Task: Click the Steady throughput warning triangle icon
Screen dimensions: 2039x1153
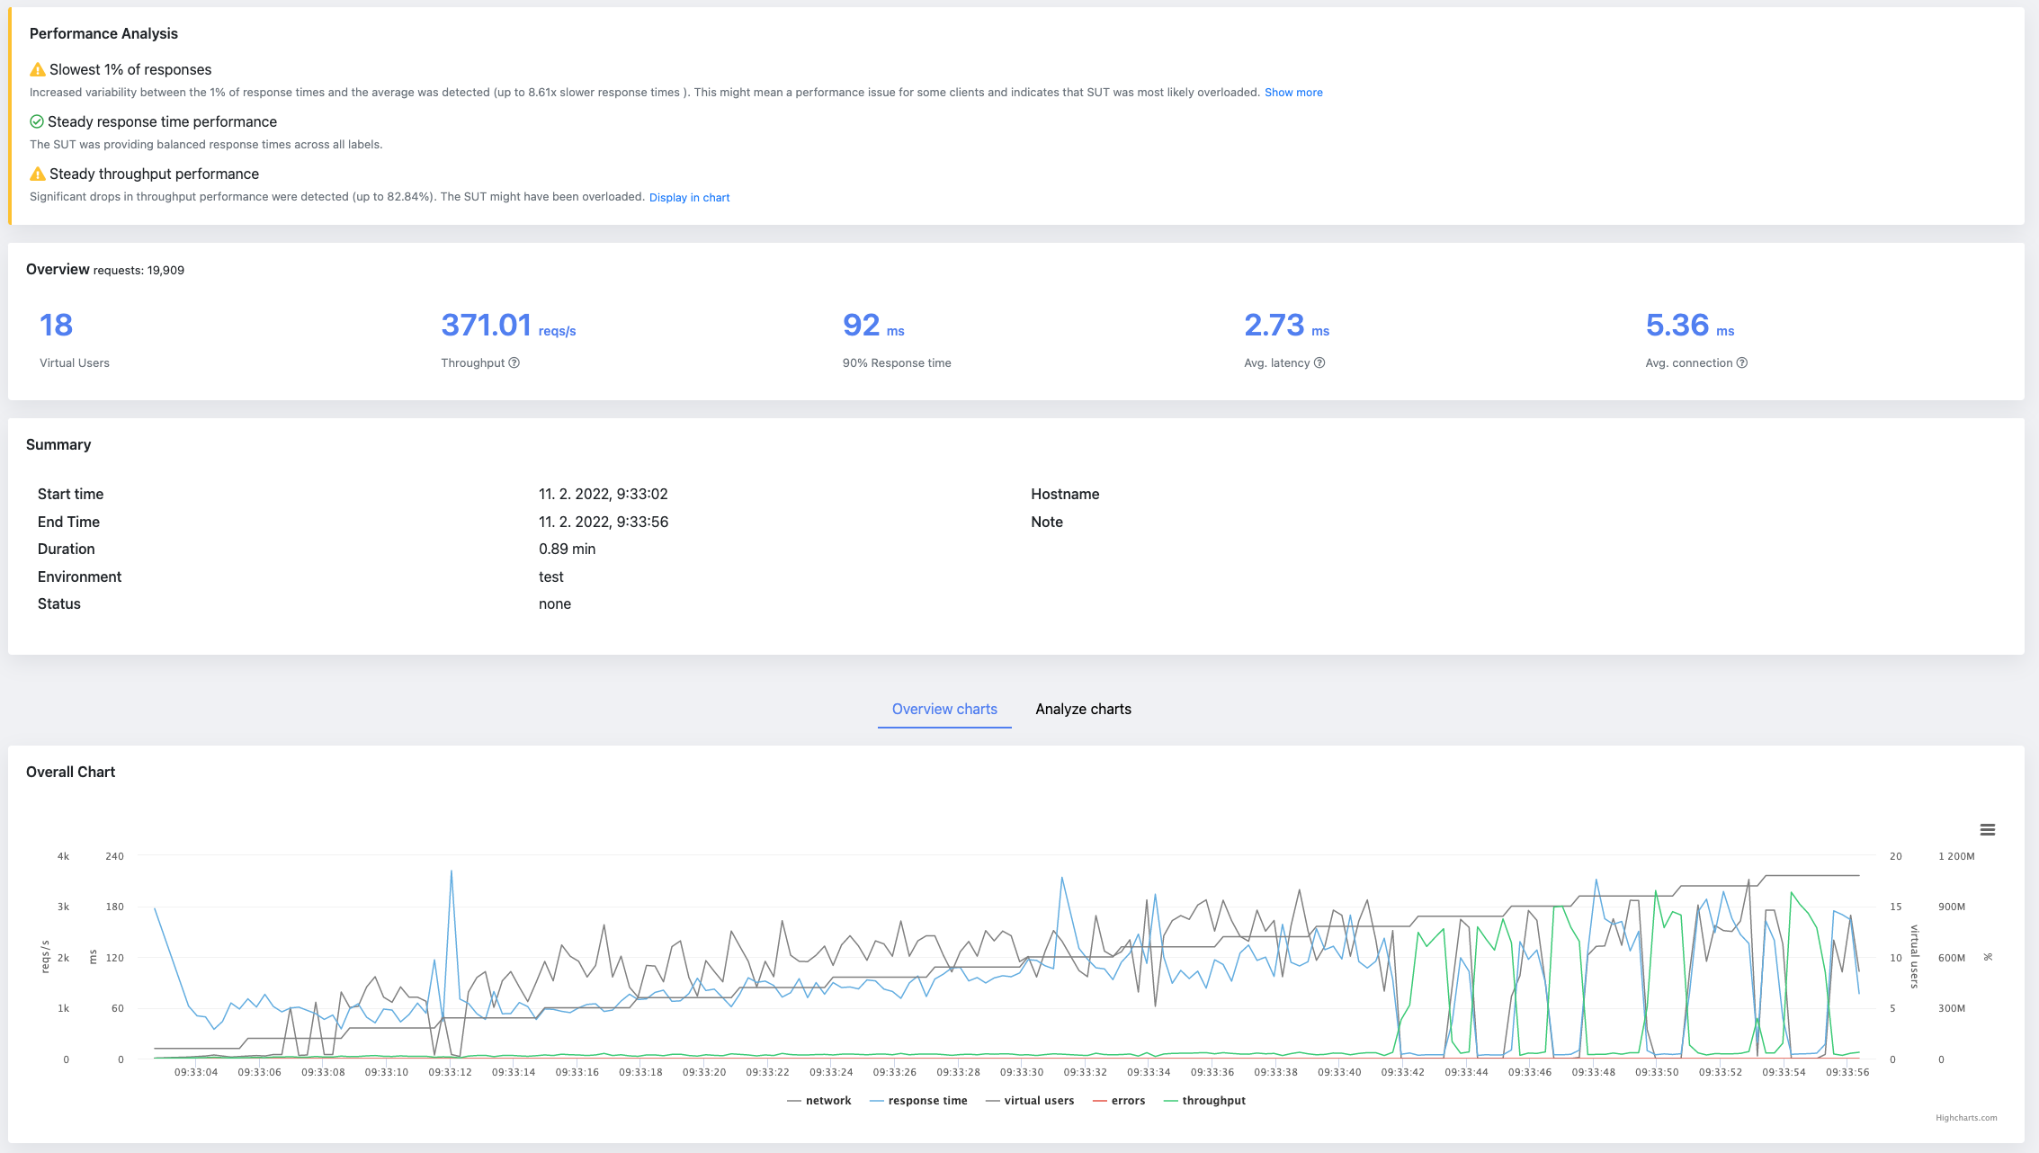Action: click(x=37, y=174)
